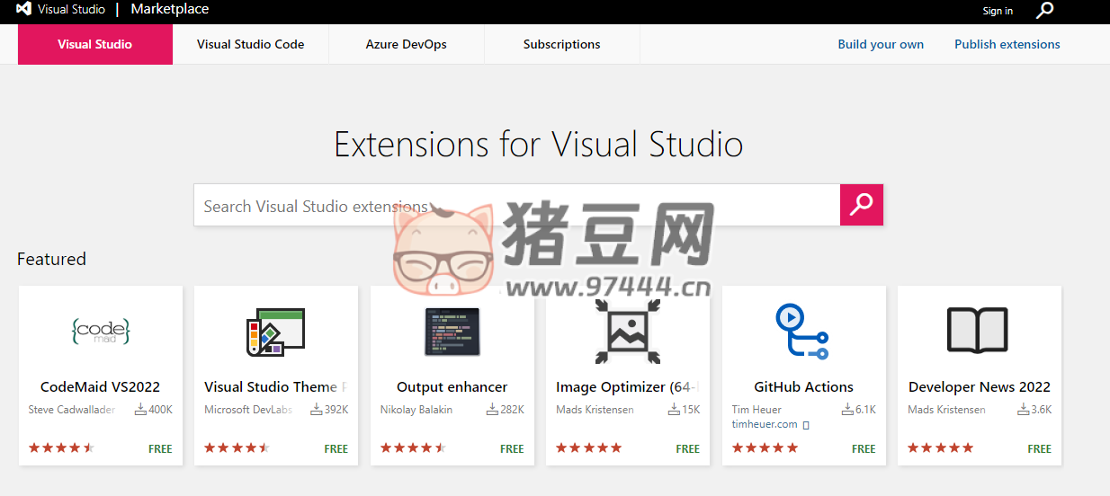Click the download icon beside 400K
The image size is (1110, 496).
point(141,410)
